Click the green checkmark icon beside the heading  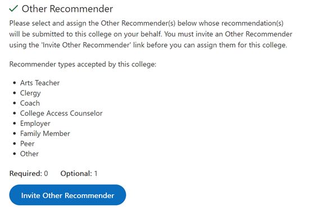13,8
